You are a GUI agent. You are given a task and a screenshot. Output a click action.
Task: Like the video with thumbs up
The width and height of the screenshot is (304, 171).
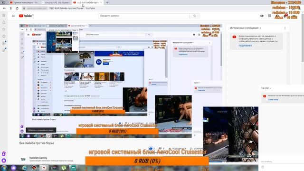pyautogui.click(x=151, y=149)
